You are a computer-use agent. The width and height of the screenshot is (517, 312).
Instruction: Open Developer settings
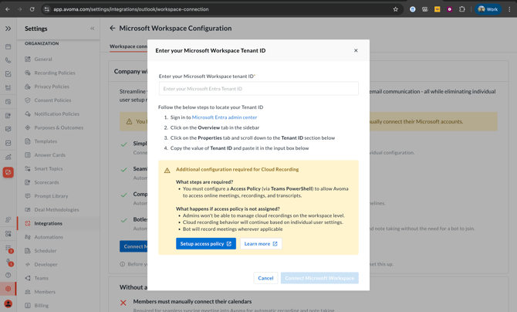46,264
